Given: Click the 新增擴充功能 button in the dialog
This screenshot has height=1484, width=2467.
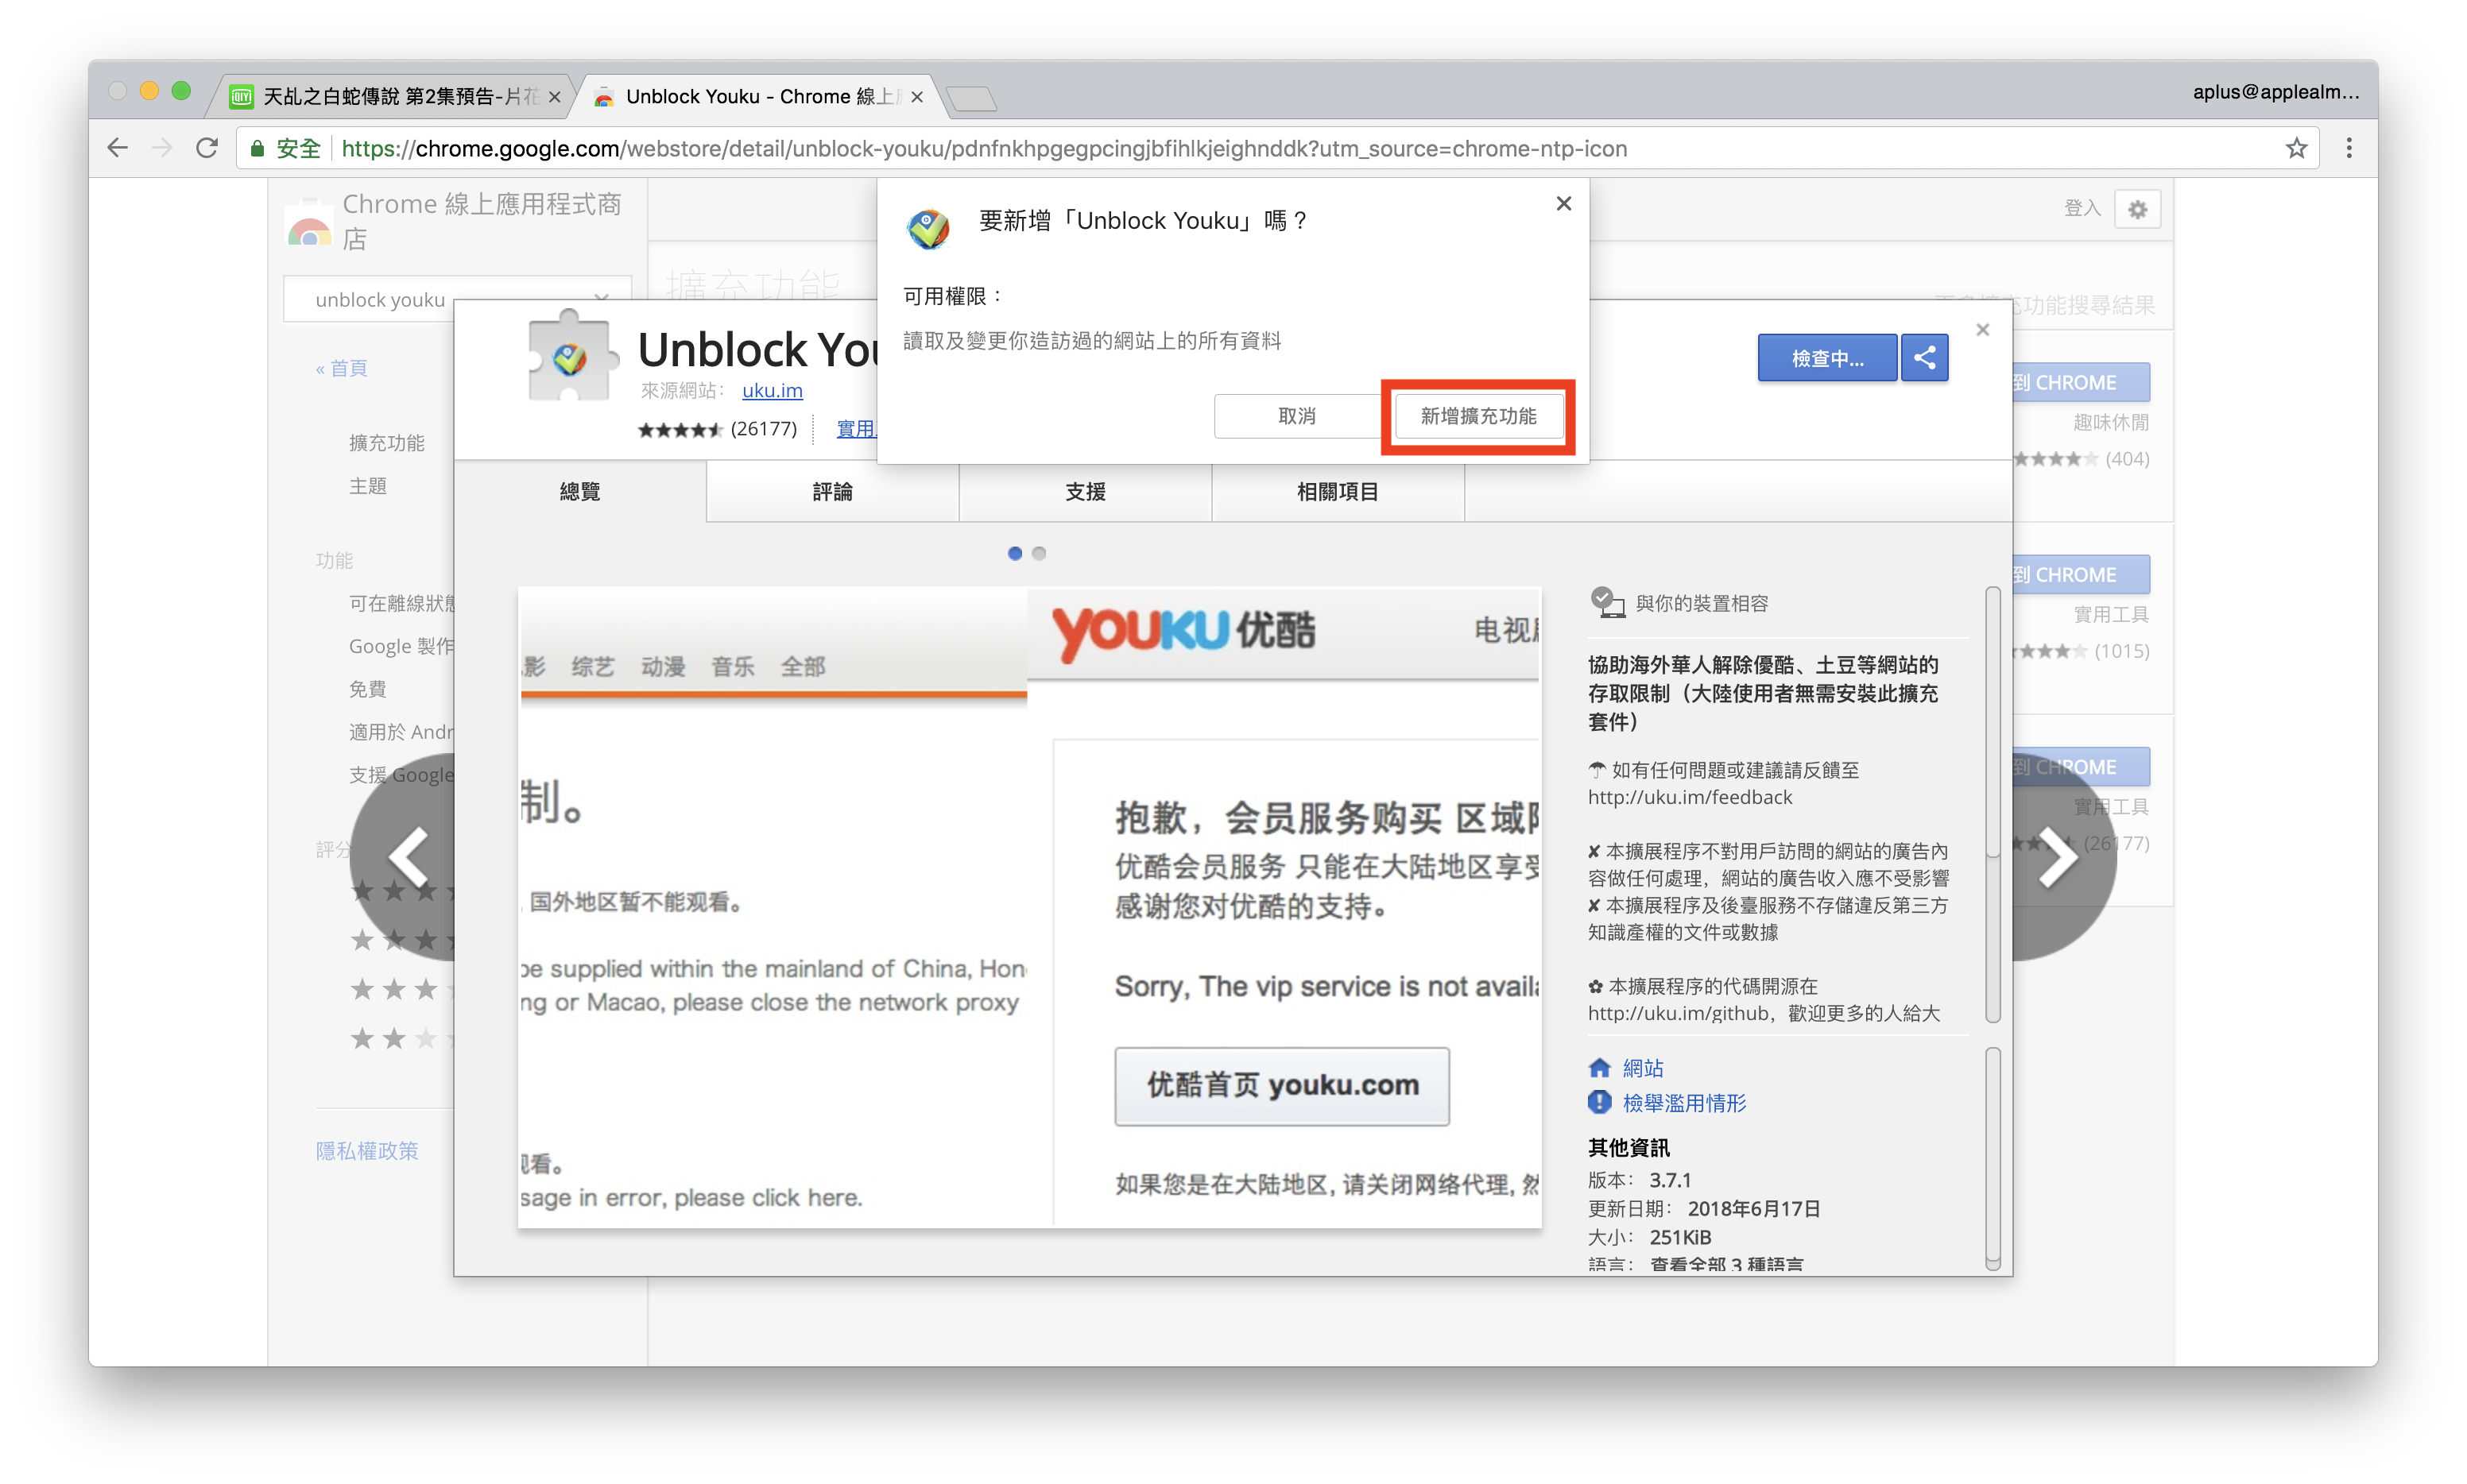Looking at the screenshot, I should pos(1477,416).
